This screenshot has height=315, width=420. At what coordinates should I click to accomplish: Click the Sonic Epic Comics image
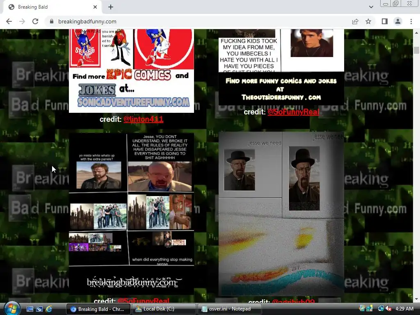(131, 71)
